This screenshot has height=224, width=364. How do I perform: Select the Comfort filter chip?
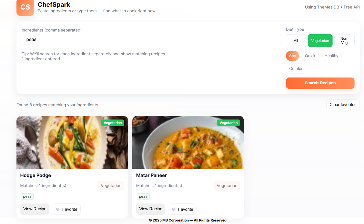[x=296, y=68]
